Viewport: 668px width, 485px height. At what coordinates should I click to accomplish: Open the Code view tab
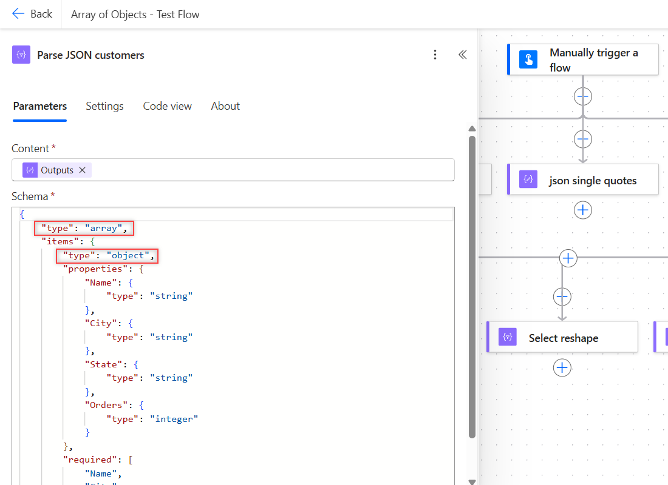click(167, 106)
